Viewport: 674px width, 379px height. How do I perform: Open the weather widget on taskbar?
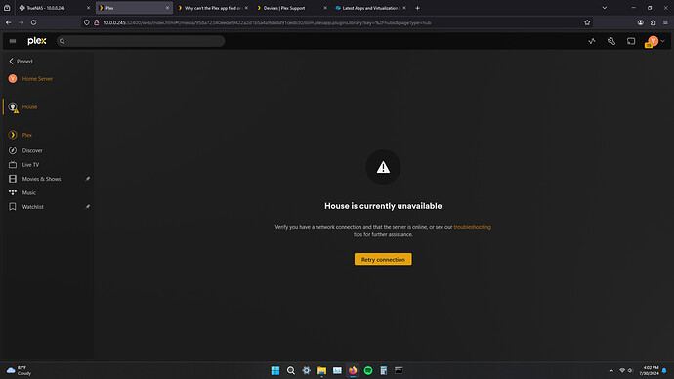point(19,370)
